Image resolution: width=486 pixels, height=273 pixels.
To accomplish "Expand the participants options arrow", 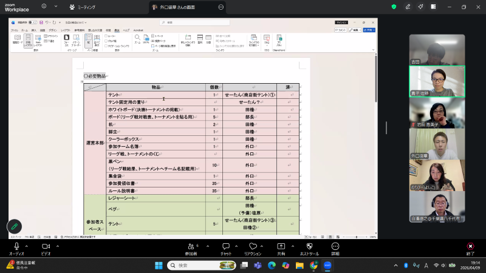I will tap(208, 246).
